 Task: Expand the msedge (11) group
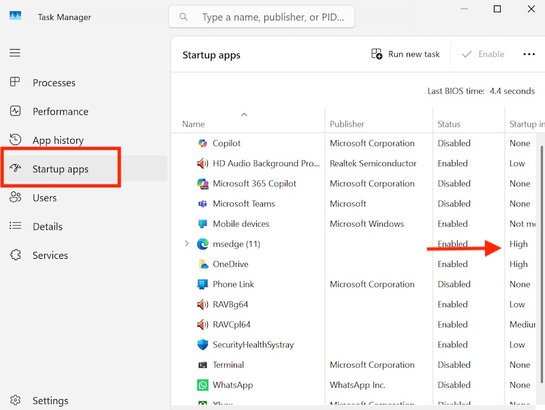(187, 244)
